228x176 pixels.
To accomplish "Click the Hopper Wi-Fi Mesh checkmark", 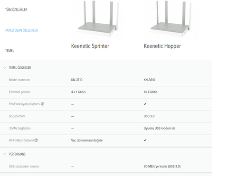I will click(x=145, y=140).
